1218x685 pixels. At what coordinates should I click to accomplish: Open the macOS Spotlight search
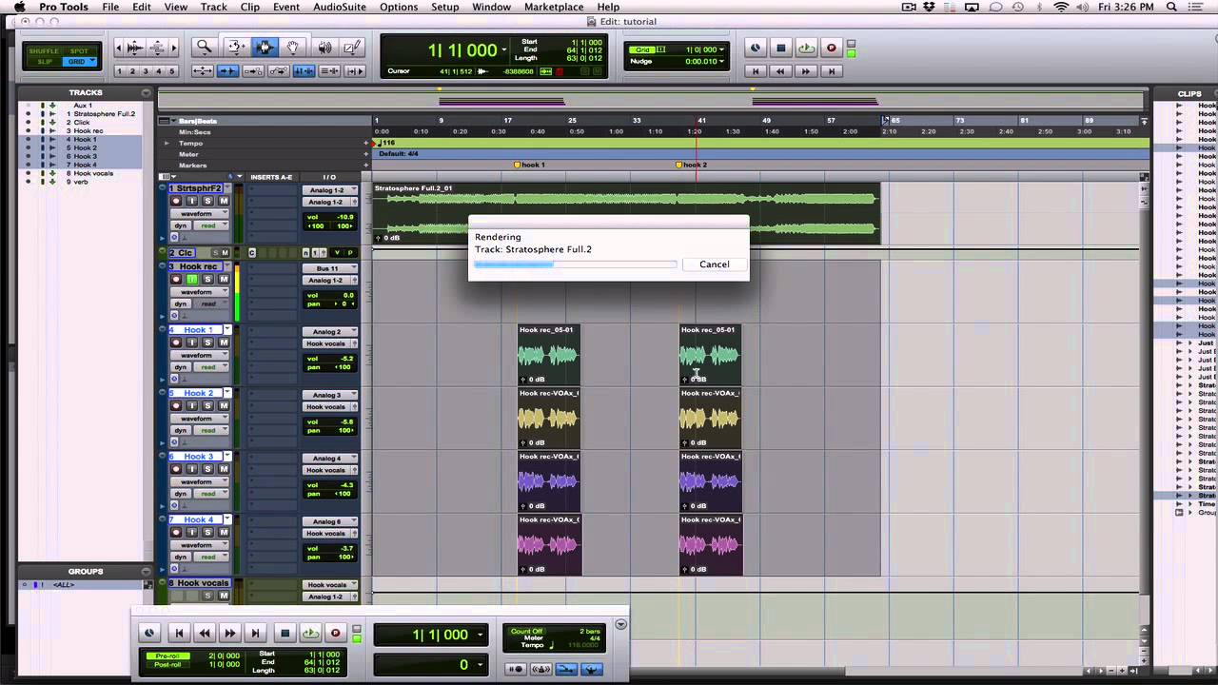coord(1171,7)
